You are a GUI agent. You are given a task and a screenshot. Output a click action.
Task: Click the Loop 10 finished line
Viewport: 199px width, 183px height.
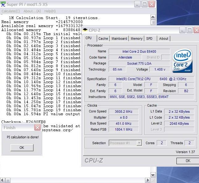(x=44, y=74)
